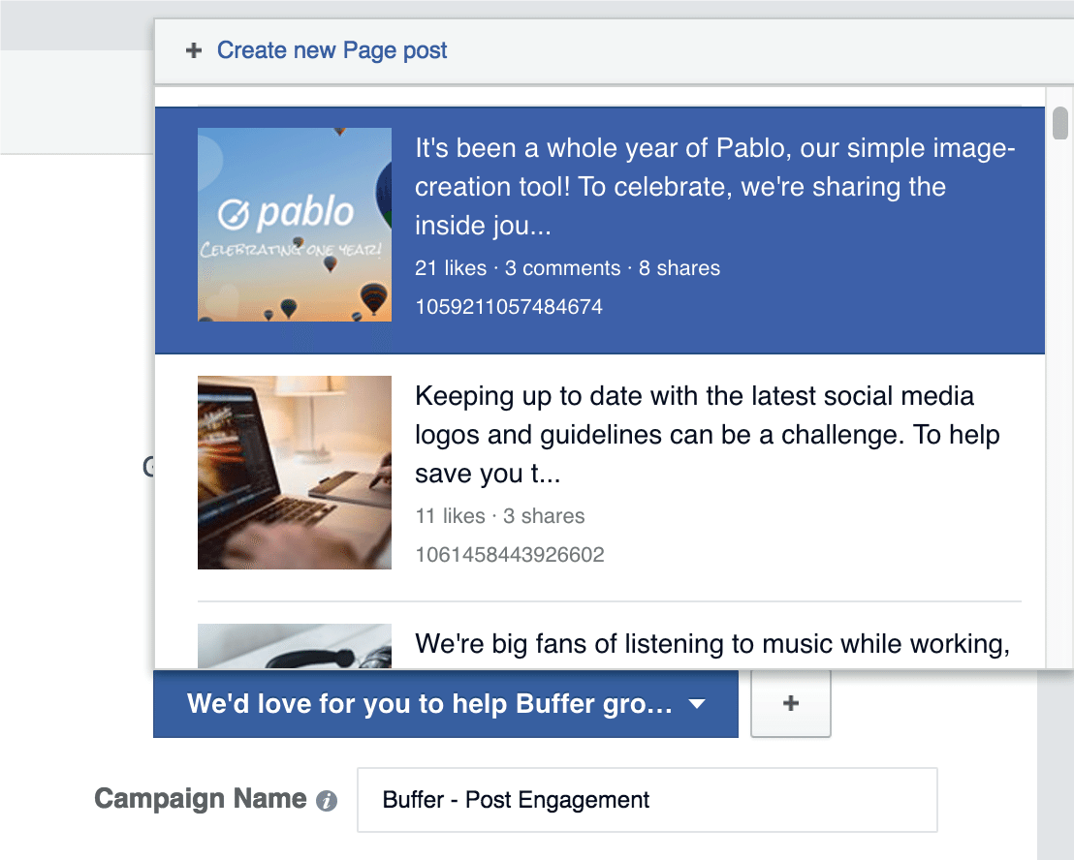Click the Campaign Name label

pyautogui.click(x=200, y=799)
